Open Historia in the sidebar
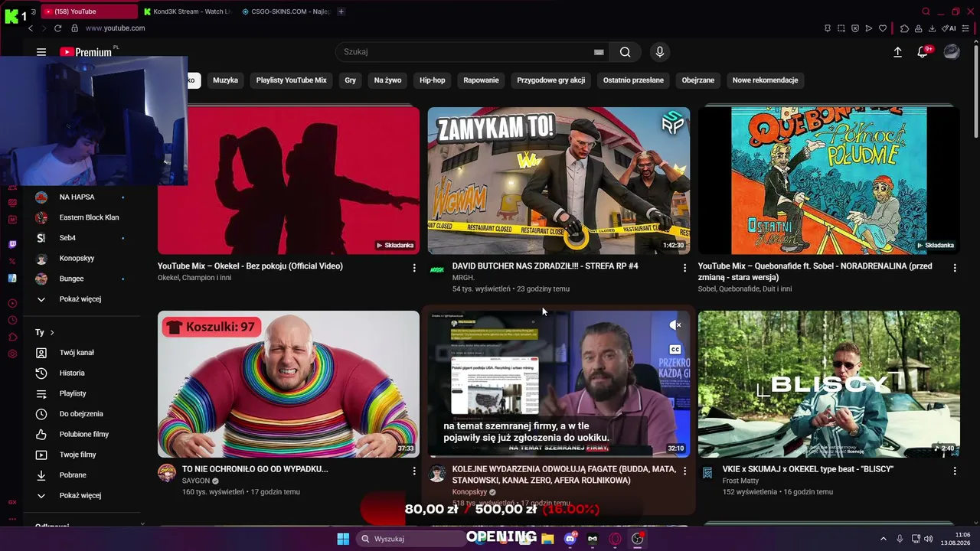980x551 pixels. [83, 373]
